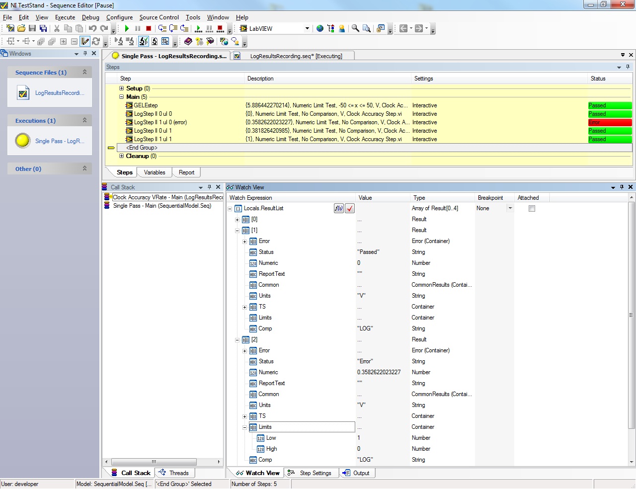636x489 pixels.
Task: Switch to the Threads tab
Action: [x=174, y=473]
